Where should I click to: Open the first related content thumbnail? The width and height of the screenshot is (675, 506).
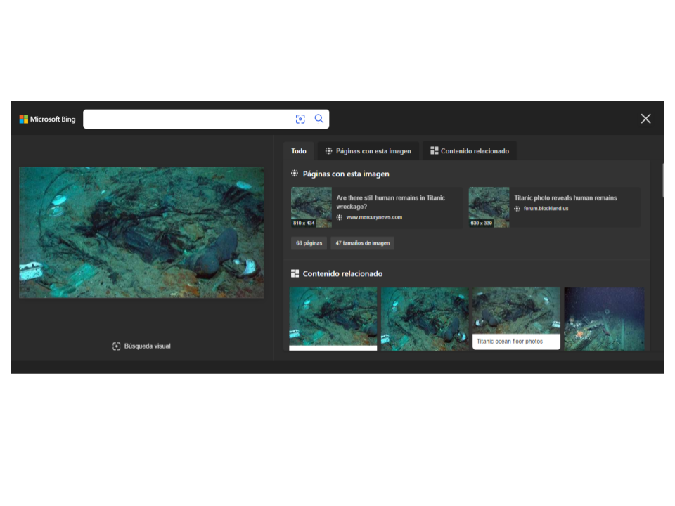coord(333,318)
